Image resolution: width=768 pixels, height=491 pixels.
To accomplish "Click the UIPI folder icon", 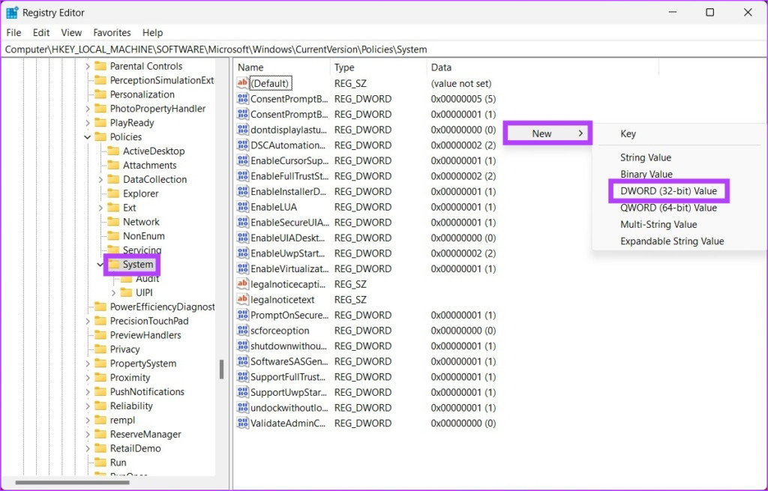I will pos(126,292).
